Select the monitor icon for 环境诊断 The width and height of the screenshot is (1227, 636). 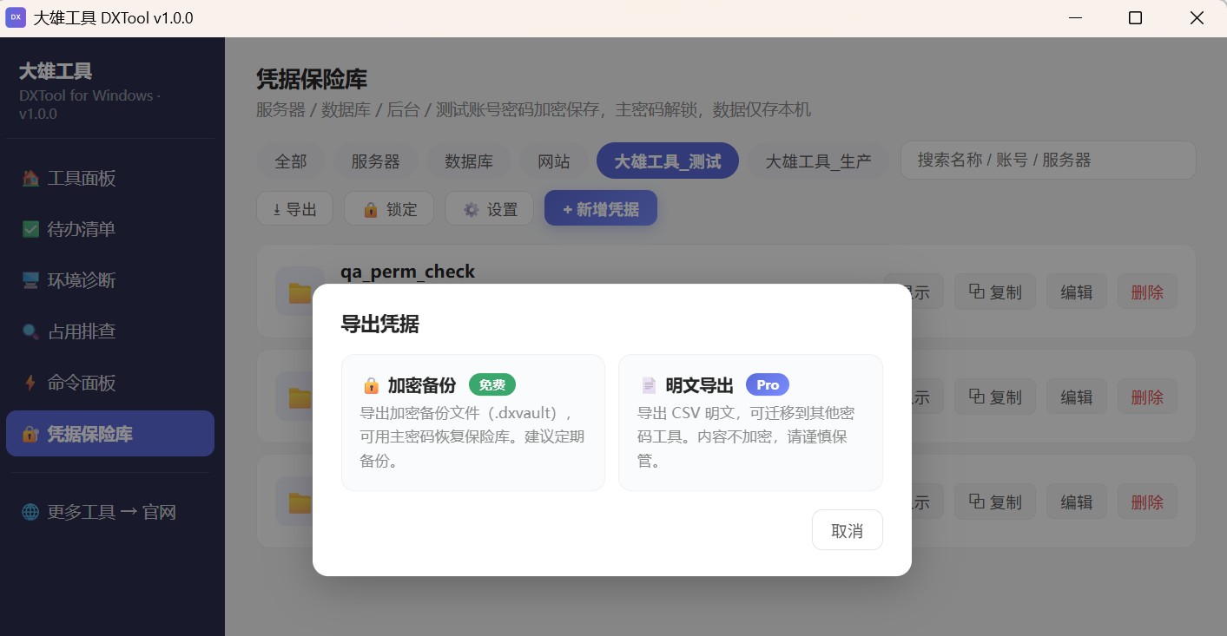[30, 281]
